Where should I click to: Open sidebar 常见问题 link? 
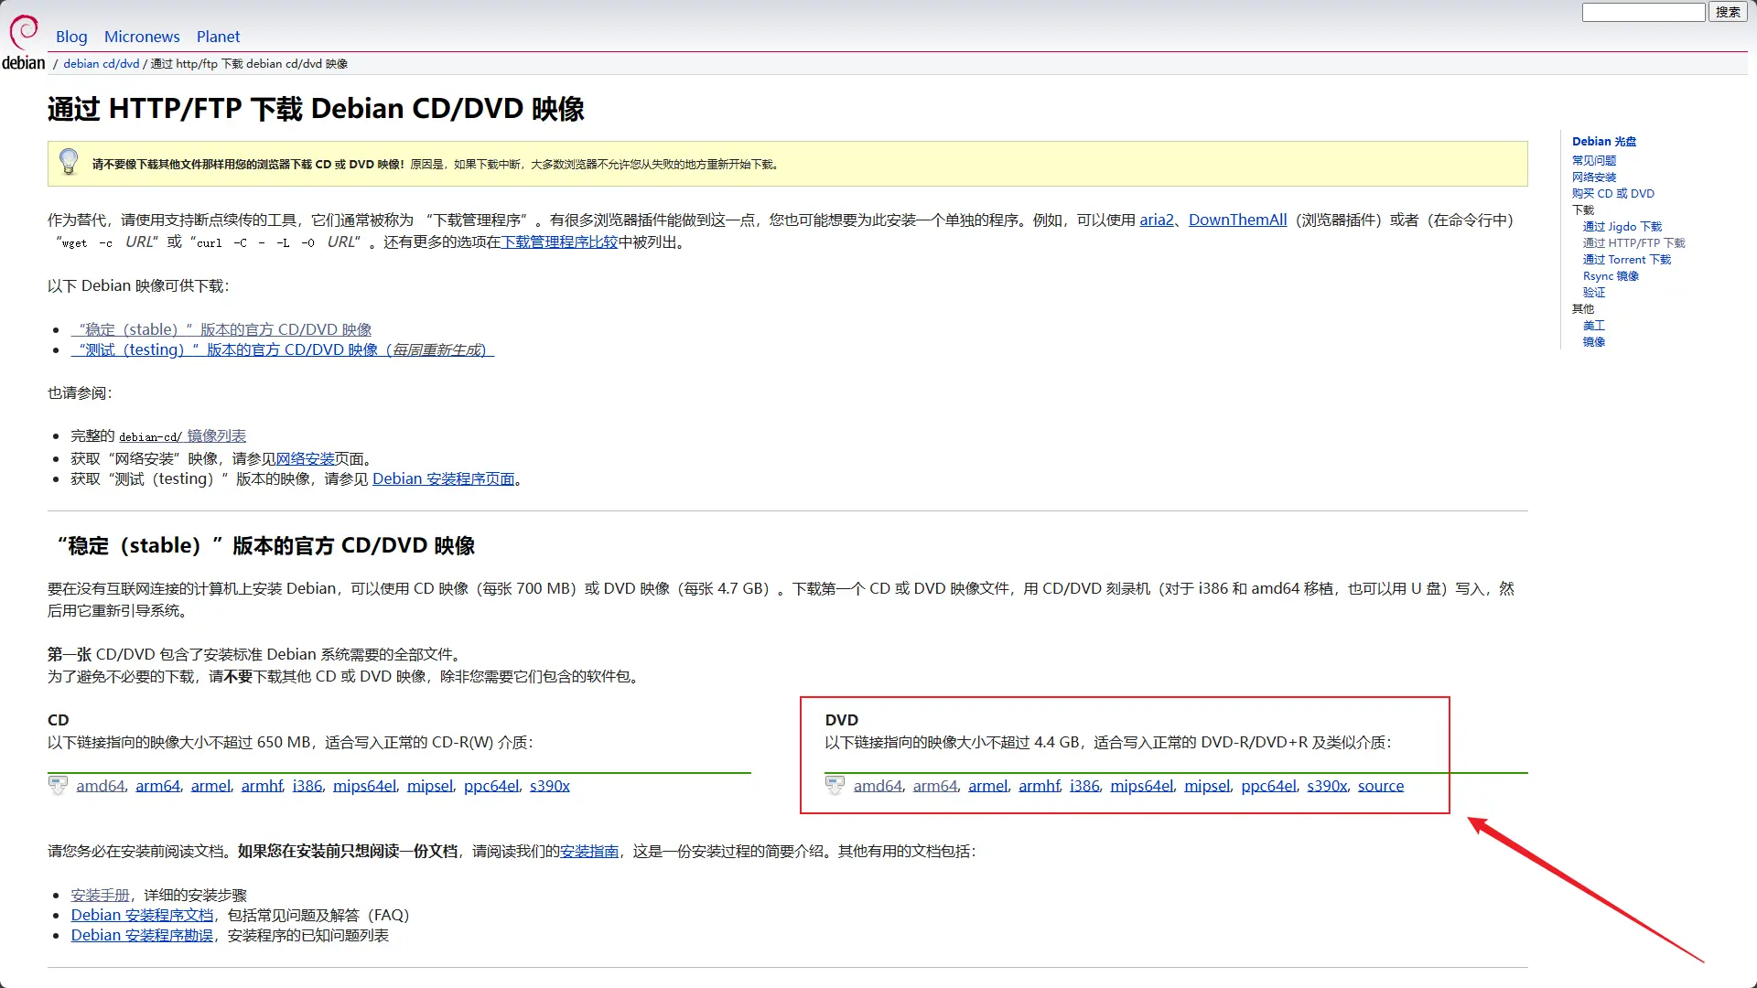click(x=1594, y=161)
